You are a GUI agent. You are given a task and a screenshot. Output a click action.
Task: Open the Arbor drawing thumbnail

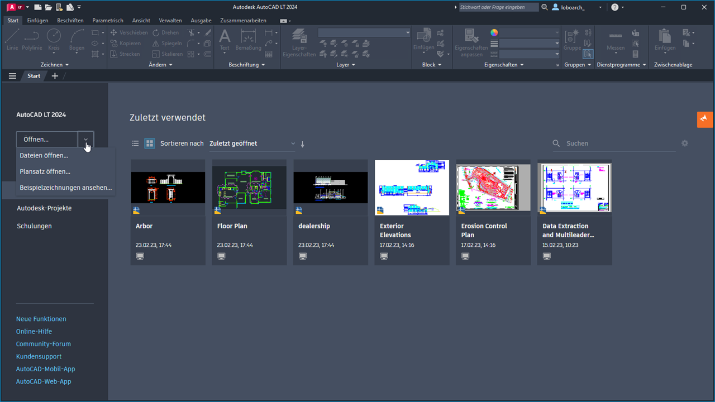pos(168,188)
